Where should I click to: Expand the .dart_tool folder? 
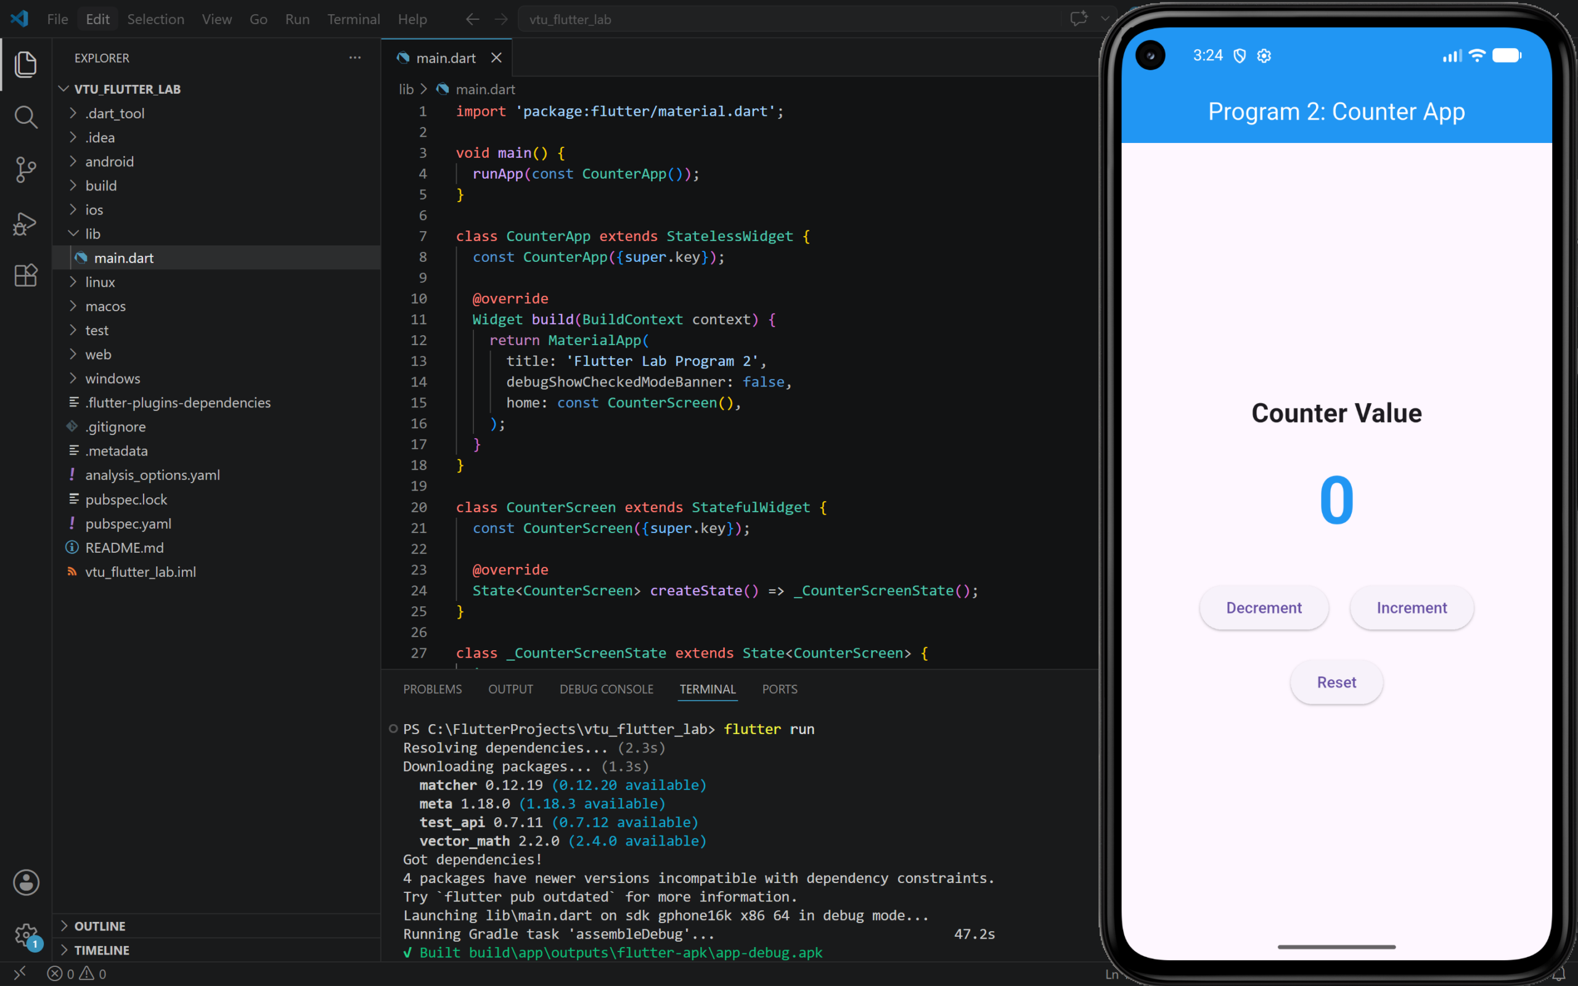(73, 113)
